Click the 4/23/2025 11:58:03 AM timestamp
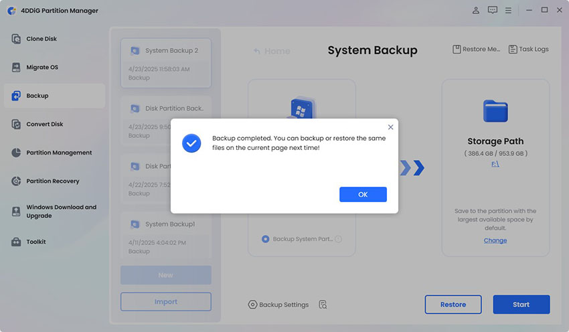The image size is (569, 332). (x=159, y=69)
